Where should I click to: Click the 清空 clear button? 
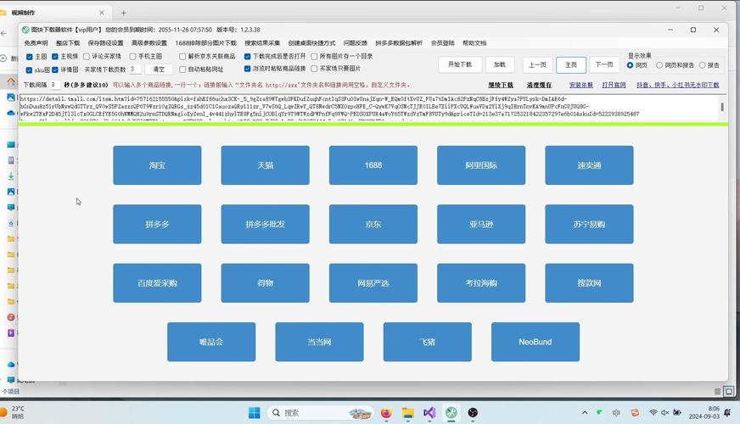(159, 70)
